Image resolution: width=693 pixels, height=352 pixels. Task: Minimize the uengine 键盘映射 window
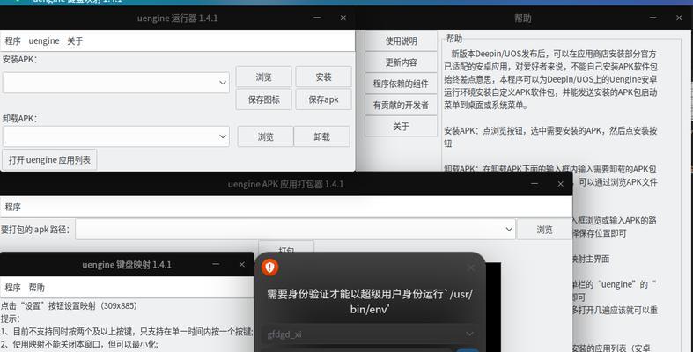(x=216, y=264)
